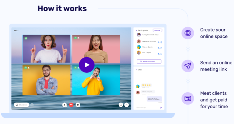234x124 pixels.
Task: Play the How it works video
Action: click(x=87, y=65)
